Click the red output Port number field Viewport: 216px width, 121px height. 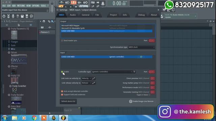[152, 41]
